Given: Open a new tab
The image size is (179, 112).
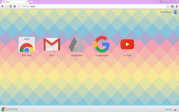Looking at the screenshot, I should click(31, 2).
